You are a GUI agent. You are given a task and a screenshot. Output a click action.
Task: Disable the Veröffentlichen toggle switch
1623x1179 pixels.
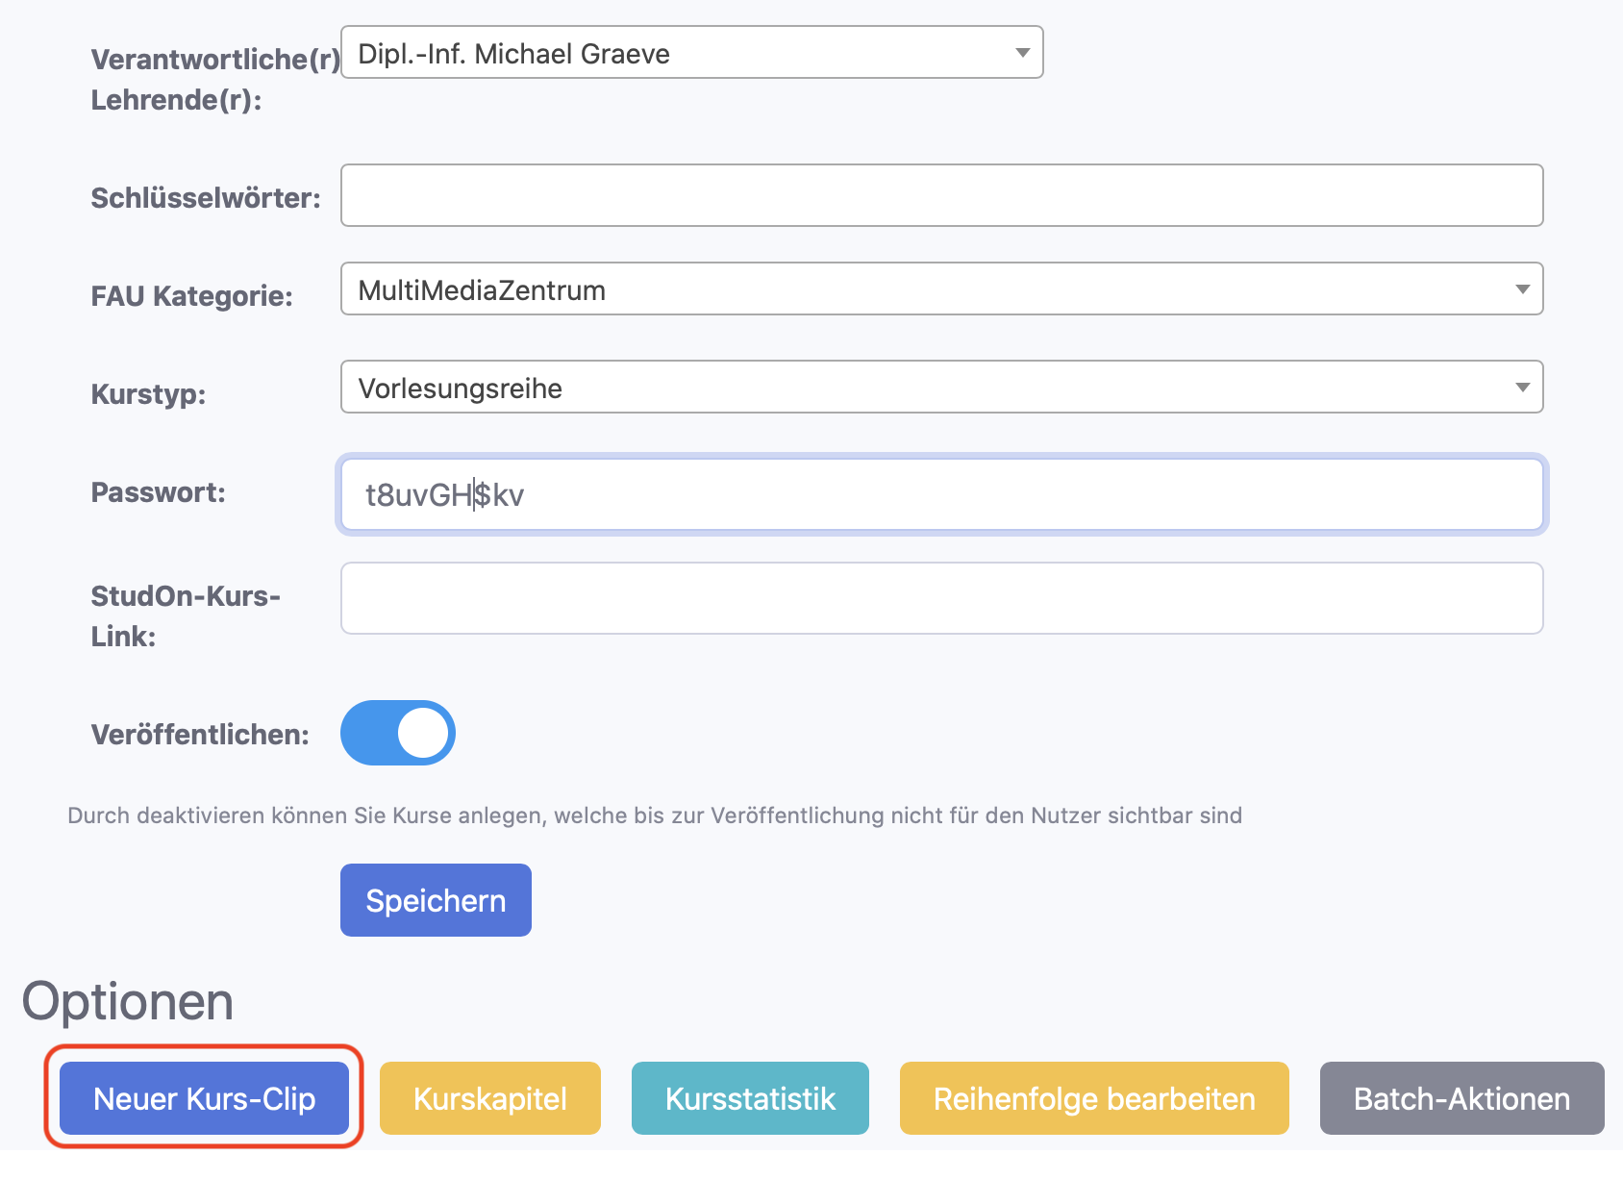398,733
